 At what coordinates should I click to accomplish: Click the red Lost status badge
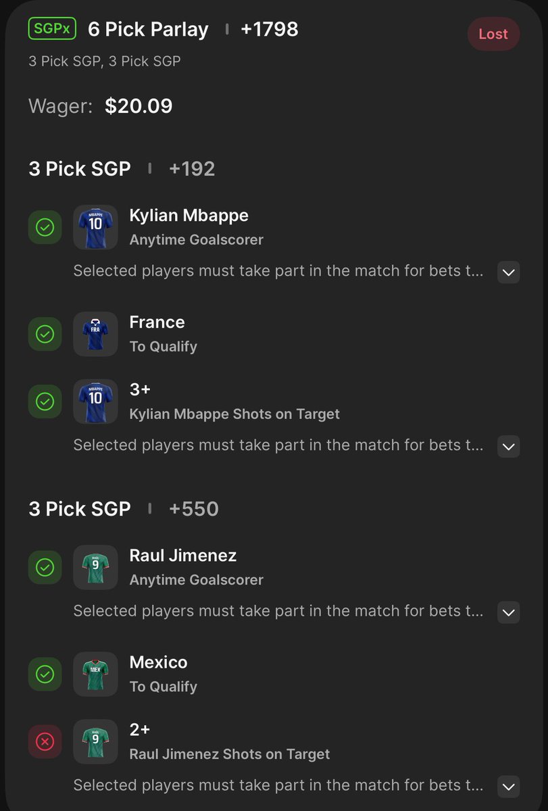[493, 34]
